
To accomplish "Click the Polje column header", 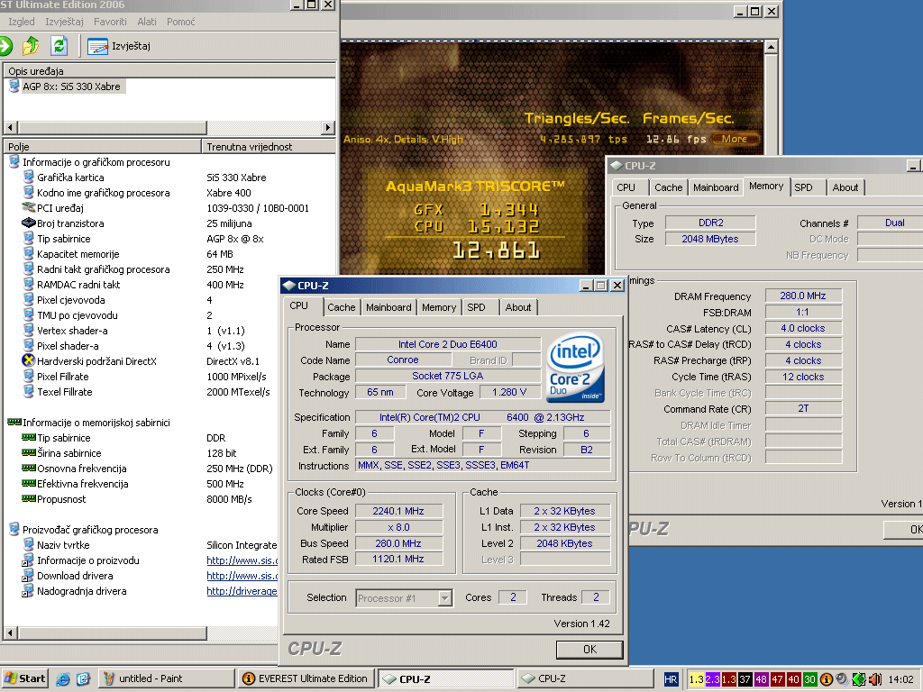I will click(103, 147).
